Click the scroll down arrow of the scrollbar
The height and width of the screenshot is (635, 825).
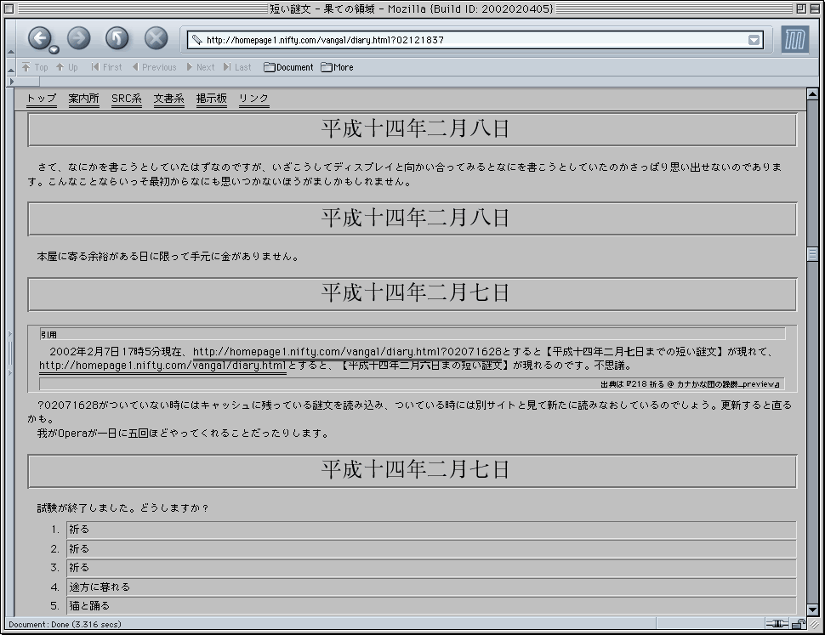(x=812, y=609)
